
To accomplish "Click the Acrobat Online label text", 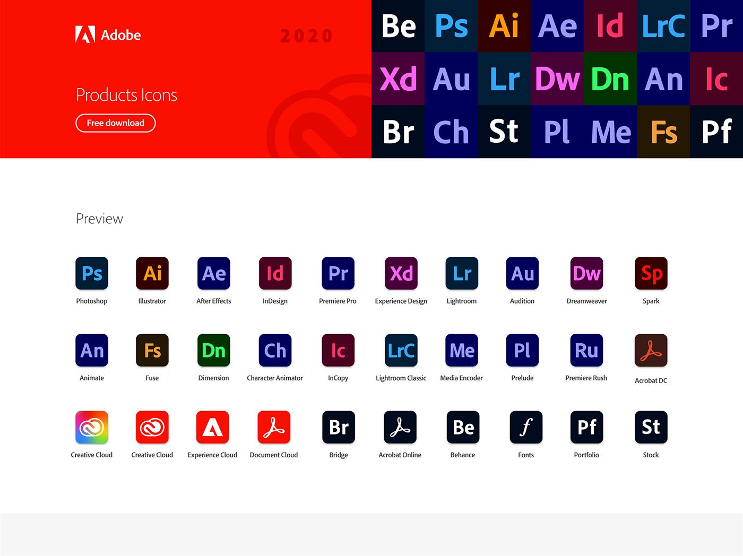I will click(x=400, y=455).
